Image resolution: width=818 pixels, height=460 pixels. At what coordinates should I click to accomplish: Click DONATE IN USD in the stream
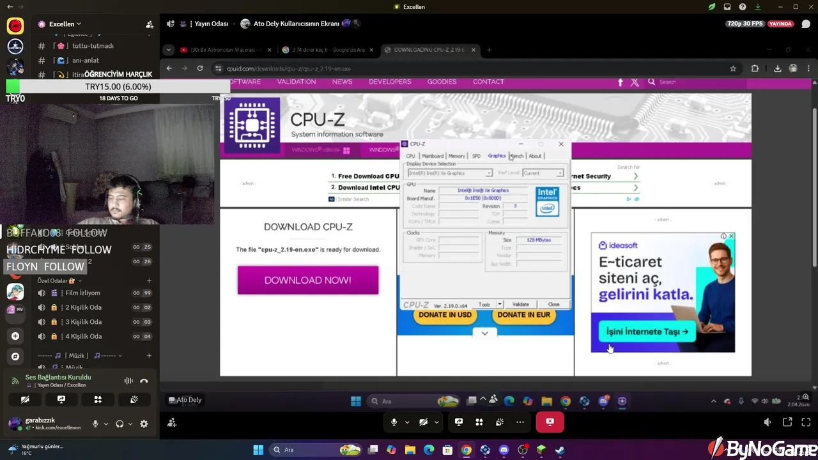point(445,315)
